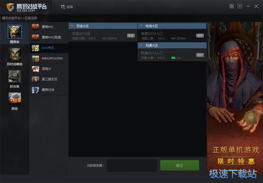Click the 2000ms value in 双线DOTA区 row
The image size is (263, 183).
[x=112, y=39]
